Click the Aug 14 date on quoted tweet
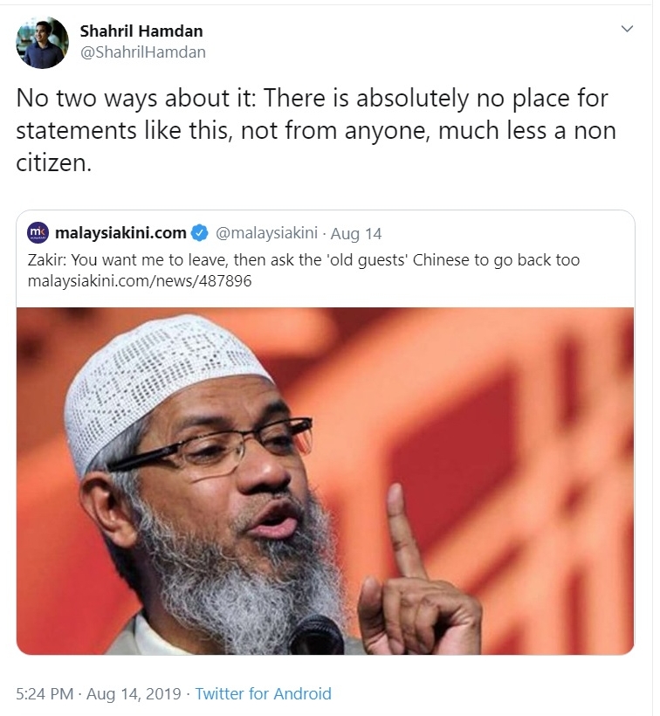This screenshot has width=660, height=716. 356,234
